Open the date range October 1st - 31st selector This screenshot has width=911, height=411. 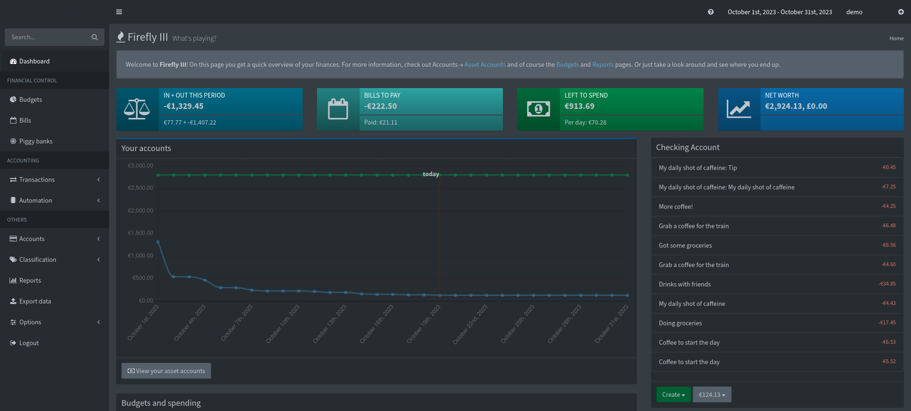click(780, 12)
